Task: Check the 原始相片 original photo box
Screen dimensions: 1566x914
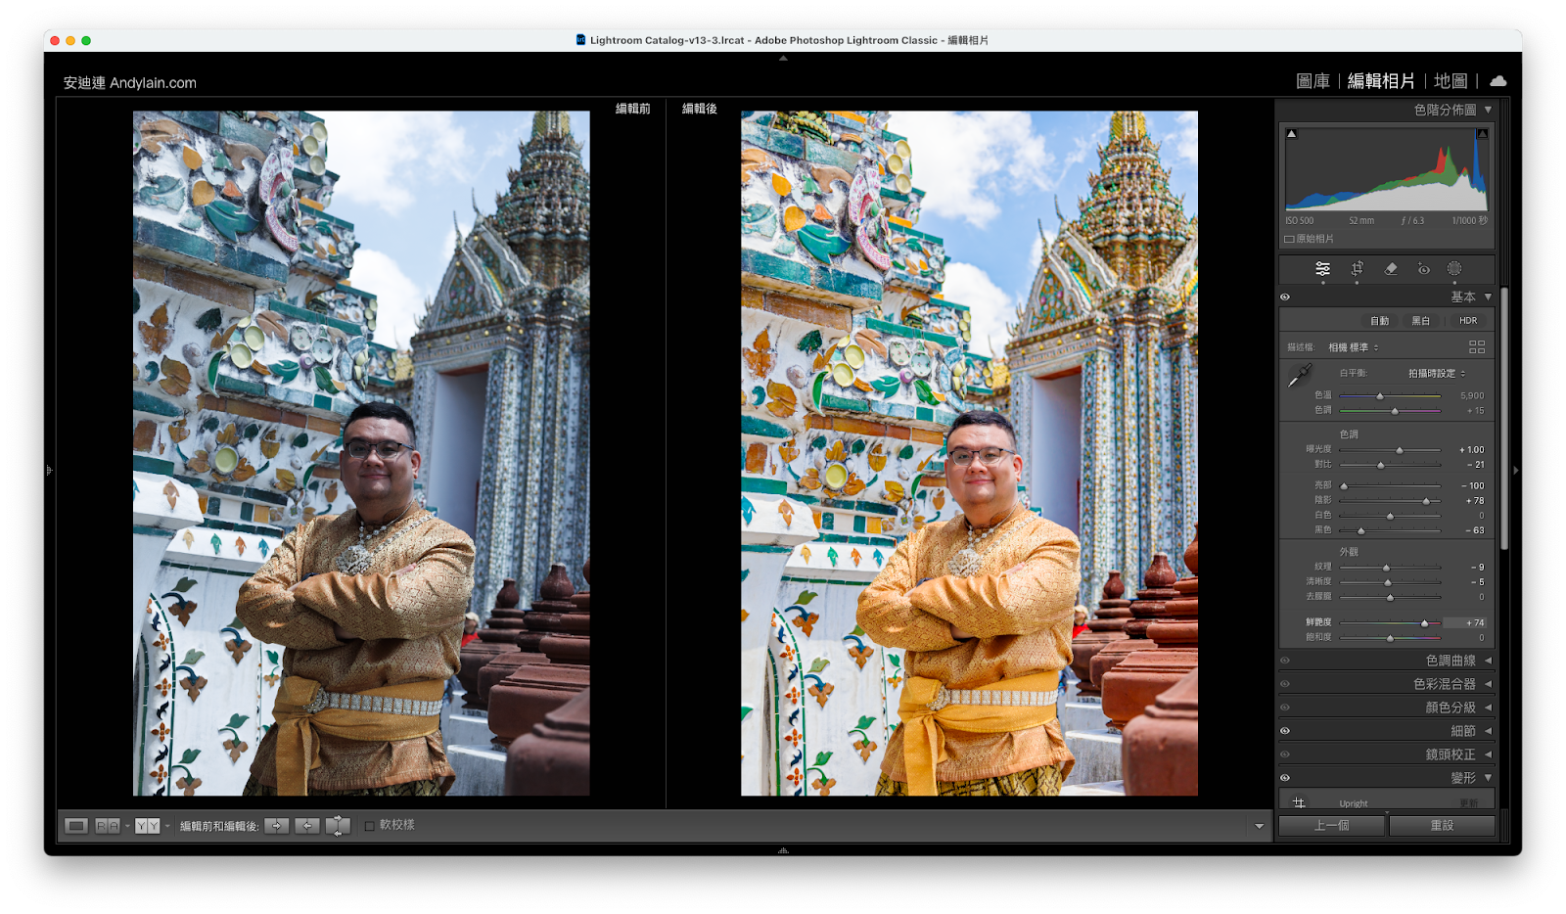Action: coord(1289,239)
